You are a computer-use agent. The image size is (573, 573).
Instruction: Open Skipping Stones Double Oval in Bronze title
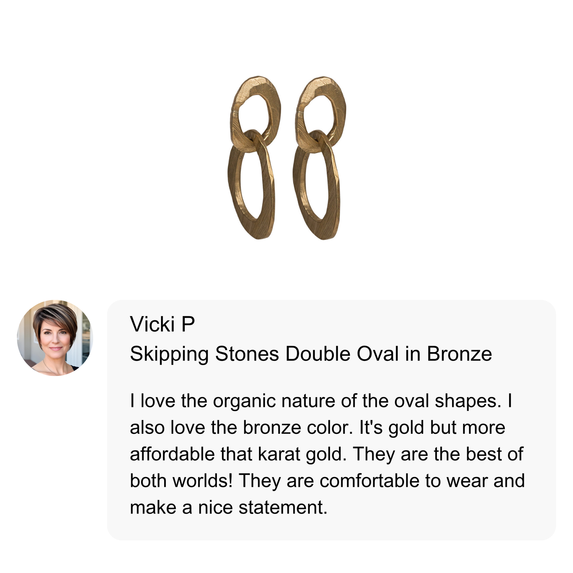click(310, 354)
